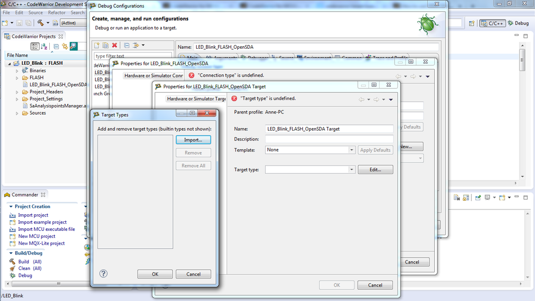
Task: Toggle tree view icon in CodeWarrior Projects
Action: (x=35, y=46)
